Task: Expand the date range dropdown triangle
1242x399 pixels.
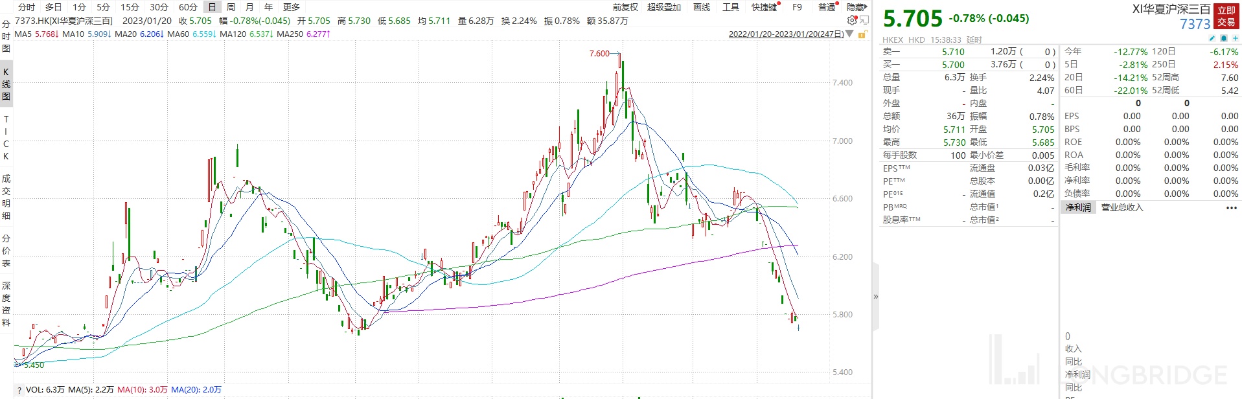Action: point(849,34)
